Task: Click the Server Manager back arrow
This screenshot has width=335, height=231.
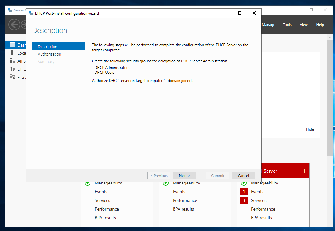Action: coord(14,24)
